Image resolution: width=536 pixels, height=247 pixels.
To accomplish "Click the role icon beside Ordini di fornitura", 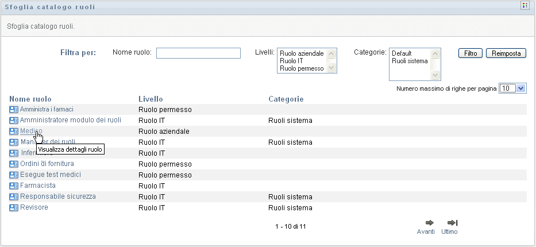I will (14, 164).
